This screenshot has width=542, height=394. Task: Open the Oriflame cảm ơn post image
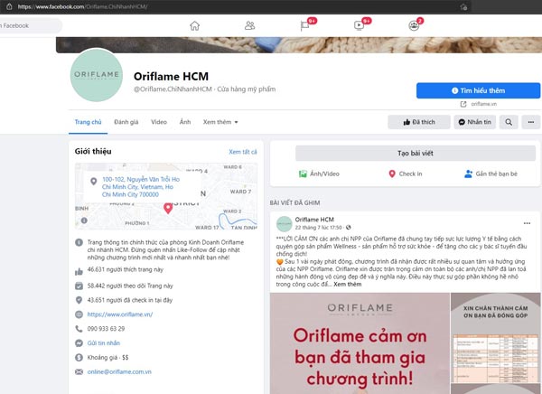(360, 343)
